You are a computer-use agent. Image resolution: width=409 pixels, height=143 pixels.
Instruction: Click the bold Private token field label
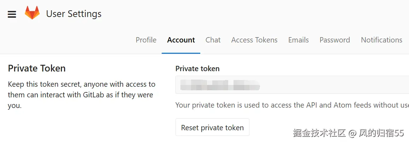[197, 69]
